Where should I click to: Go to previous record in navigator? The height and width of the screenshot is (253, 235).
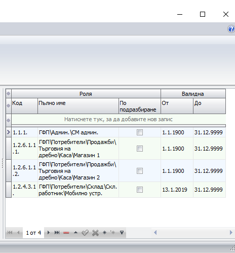click(x=18, y=233)
